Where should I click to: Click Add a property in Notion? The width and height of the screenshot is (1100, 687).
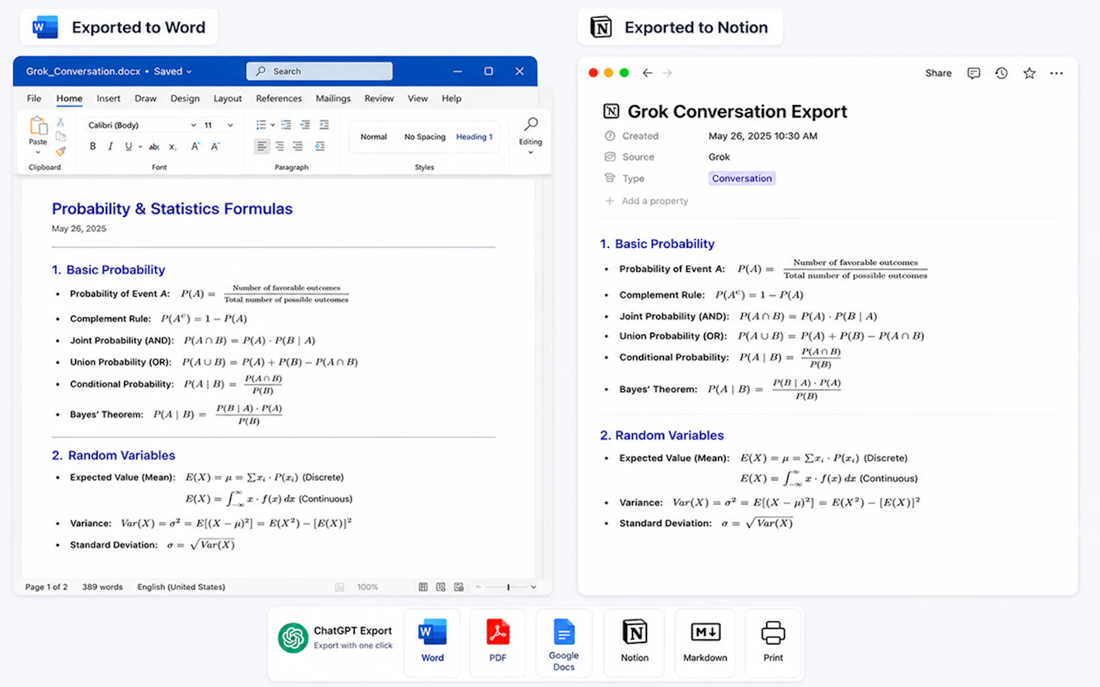click(x=646, y=201)
